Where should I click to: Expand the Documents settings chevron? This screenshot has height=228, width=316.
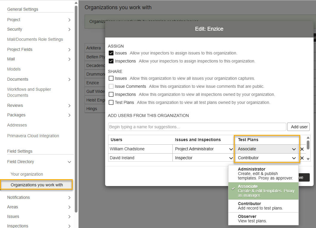[x=69, y=79]
